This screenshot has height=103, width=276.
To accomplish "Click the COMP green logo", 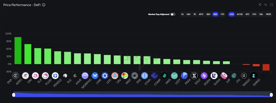I will click(x=164, y=76).
